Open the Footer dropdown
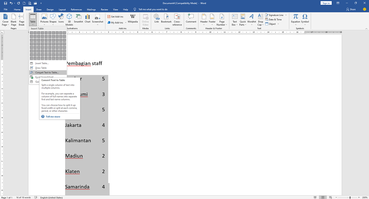 pyautogui.click(x=212, y=20)
